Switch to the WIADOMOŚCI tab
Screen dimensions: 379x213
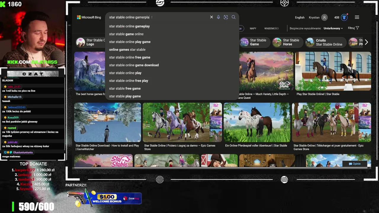[272, 28]
